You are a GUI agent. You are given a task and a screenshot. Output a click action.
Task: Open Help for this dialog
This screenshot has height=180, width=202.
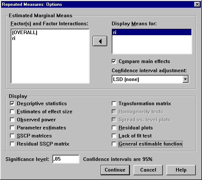(181, 170)
